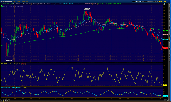Open chart settings with the wrench icon
The image size is (171, 102).
135,2
